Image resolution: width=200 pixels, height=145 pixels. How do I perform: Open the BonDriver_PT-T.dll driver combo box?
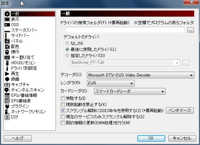tap(125, 62)
